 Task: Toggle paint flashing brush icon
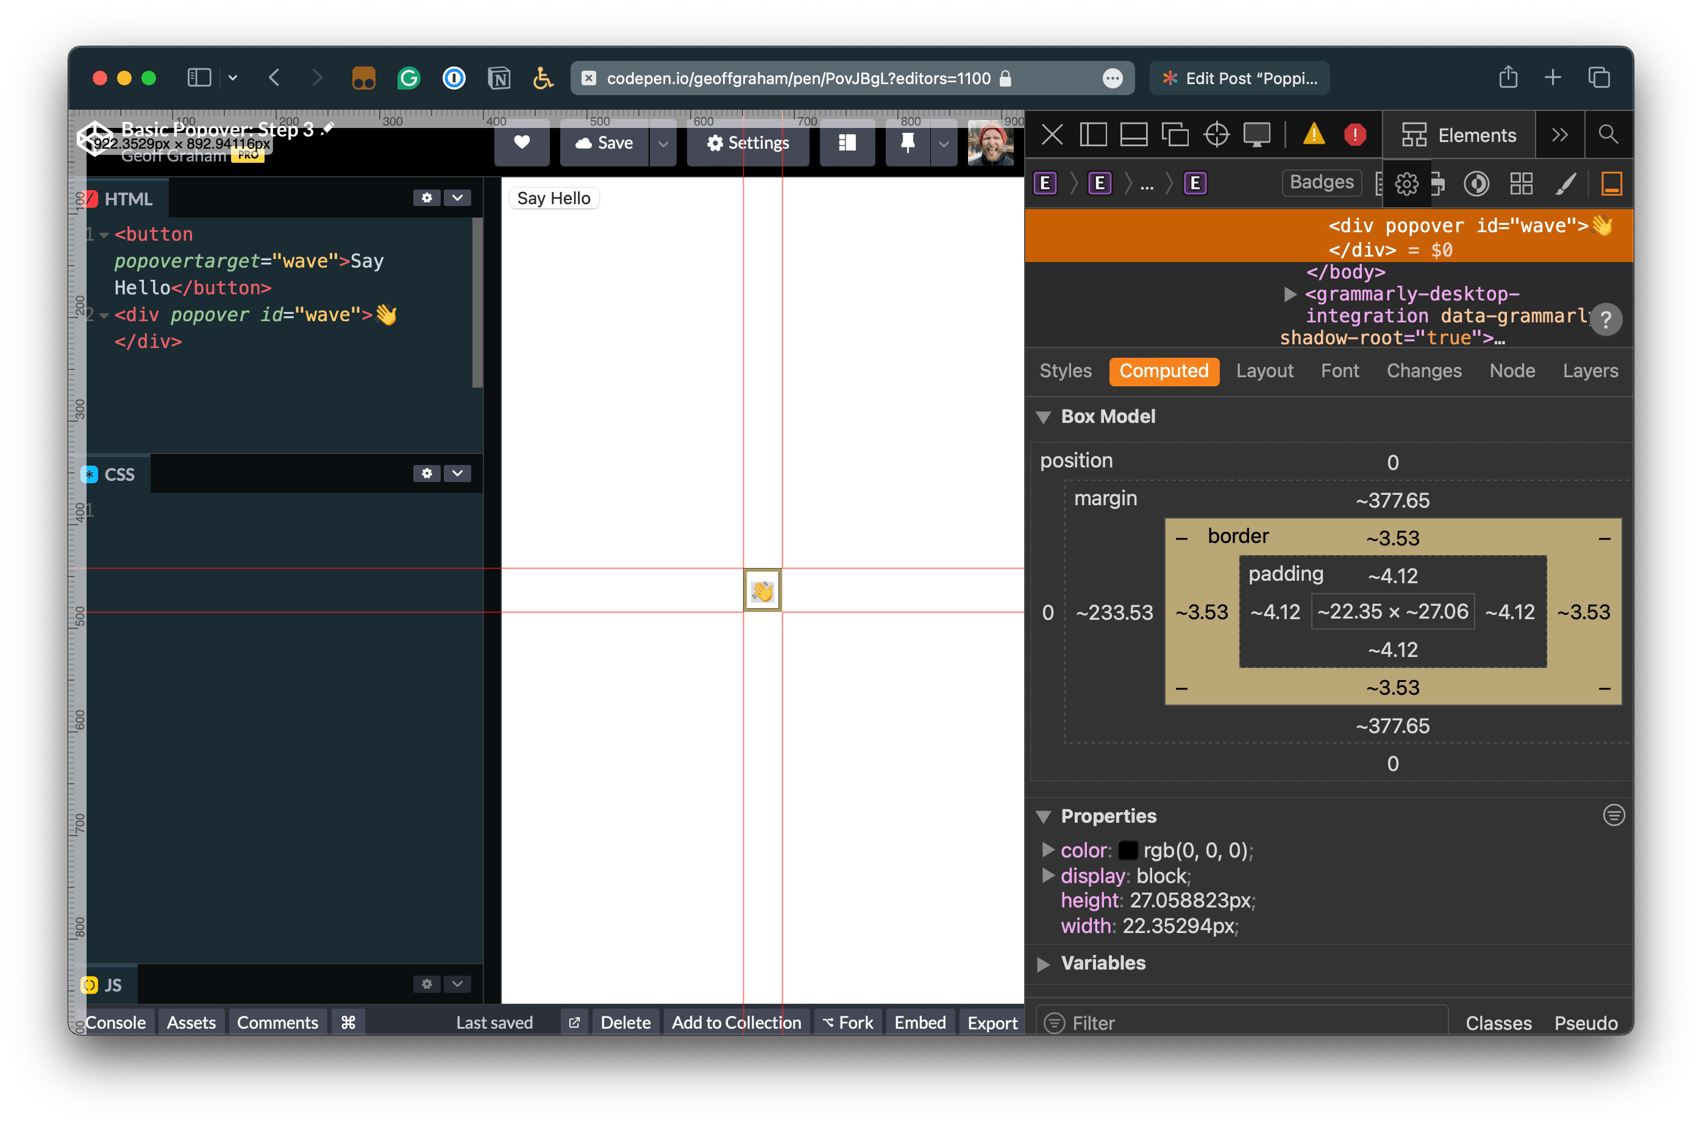pos(1565,183)
